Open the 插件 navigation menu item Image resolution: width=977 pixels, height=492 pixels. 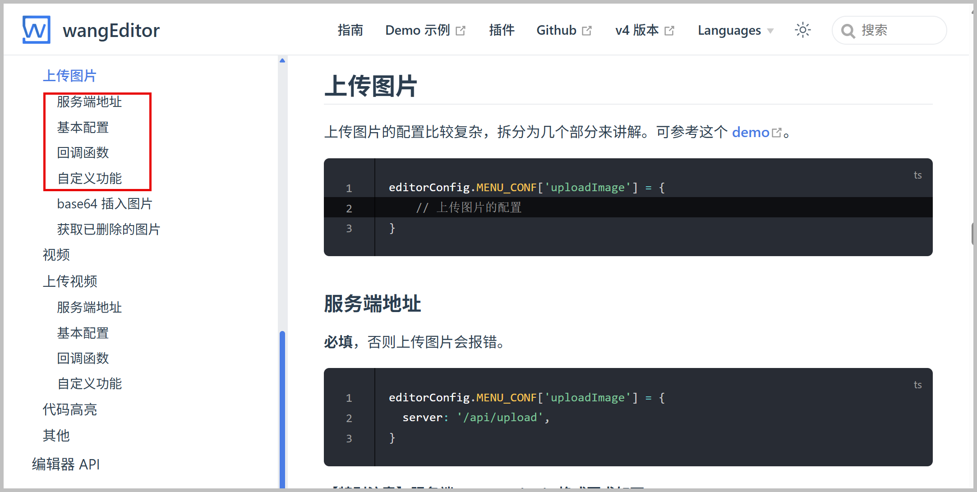click(x=502, y=30)
